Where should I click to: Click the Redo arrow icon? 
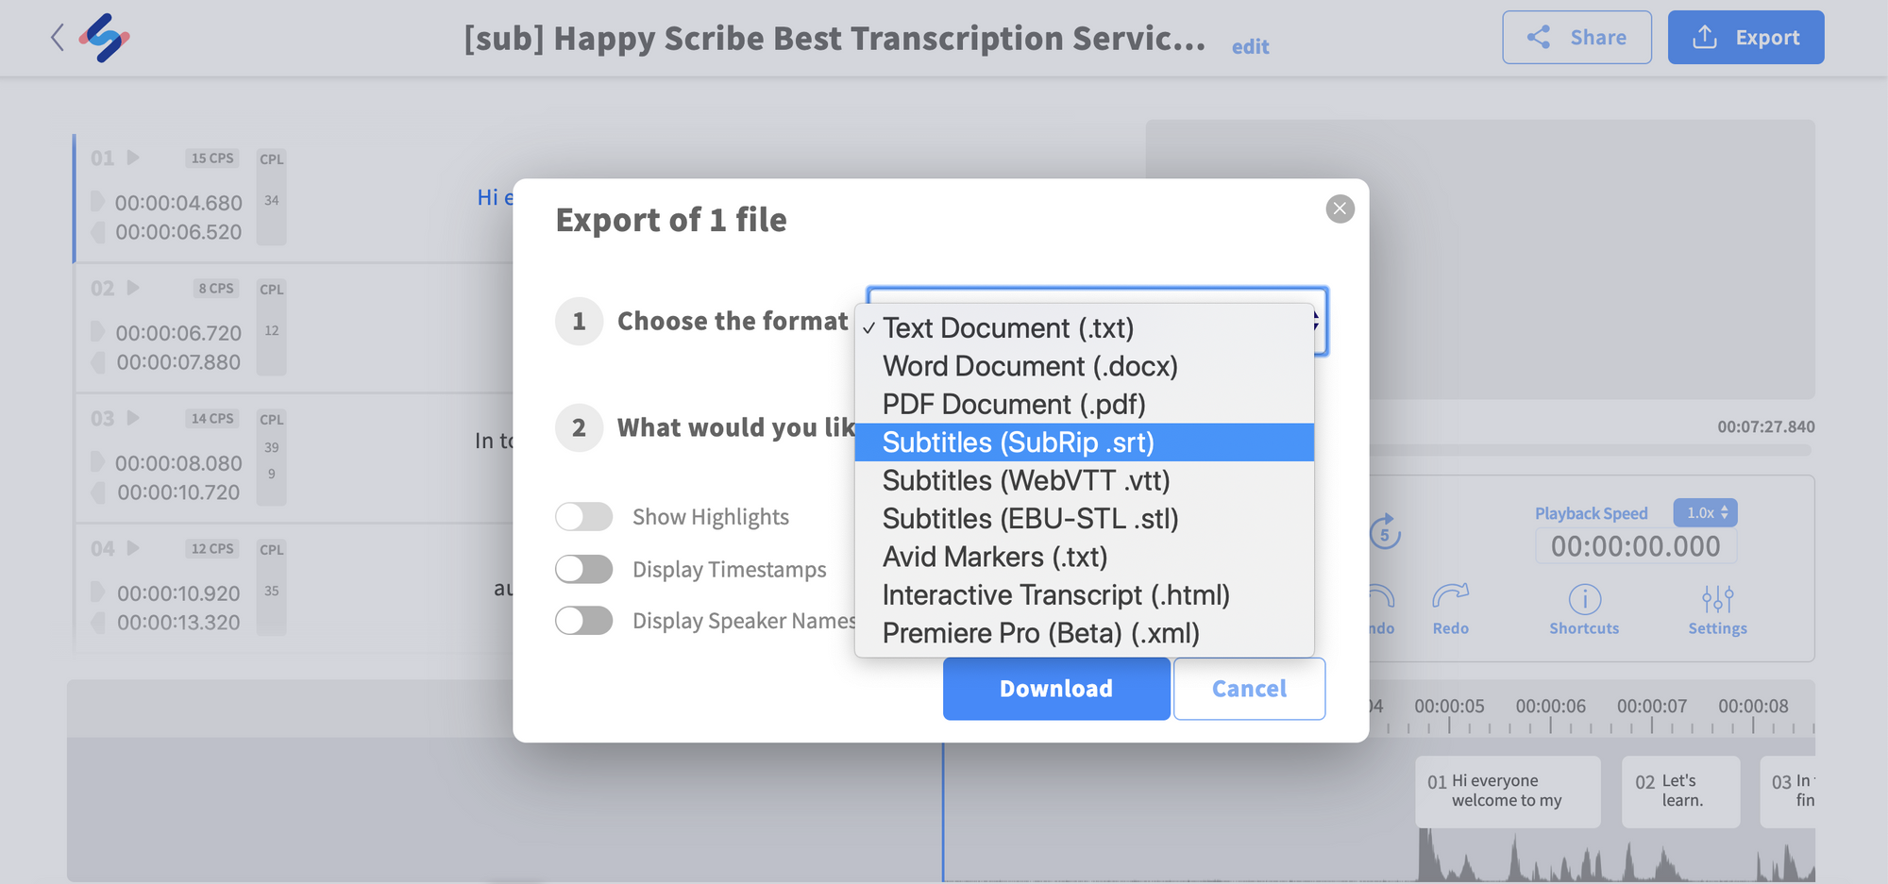click(x=1450, y=596)
